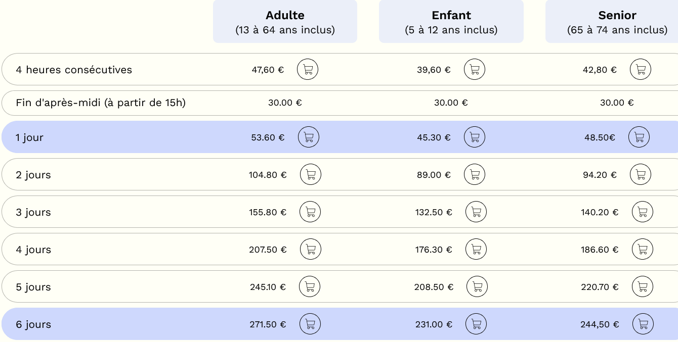Click cart icon for Senior 1 jour
Screen dimensions: 678x342
point(639,137)
